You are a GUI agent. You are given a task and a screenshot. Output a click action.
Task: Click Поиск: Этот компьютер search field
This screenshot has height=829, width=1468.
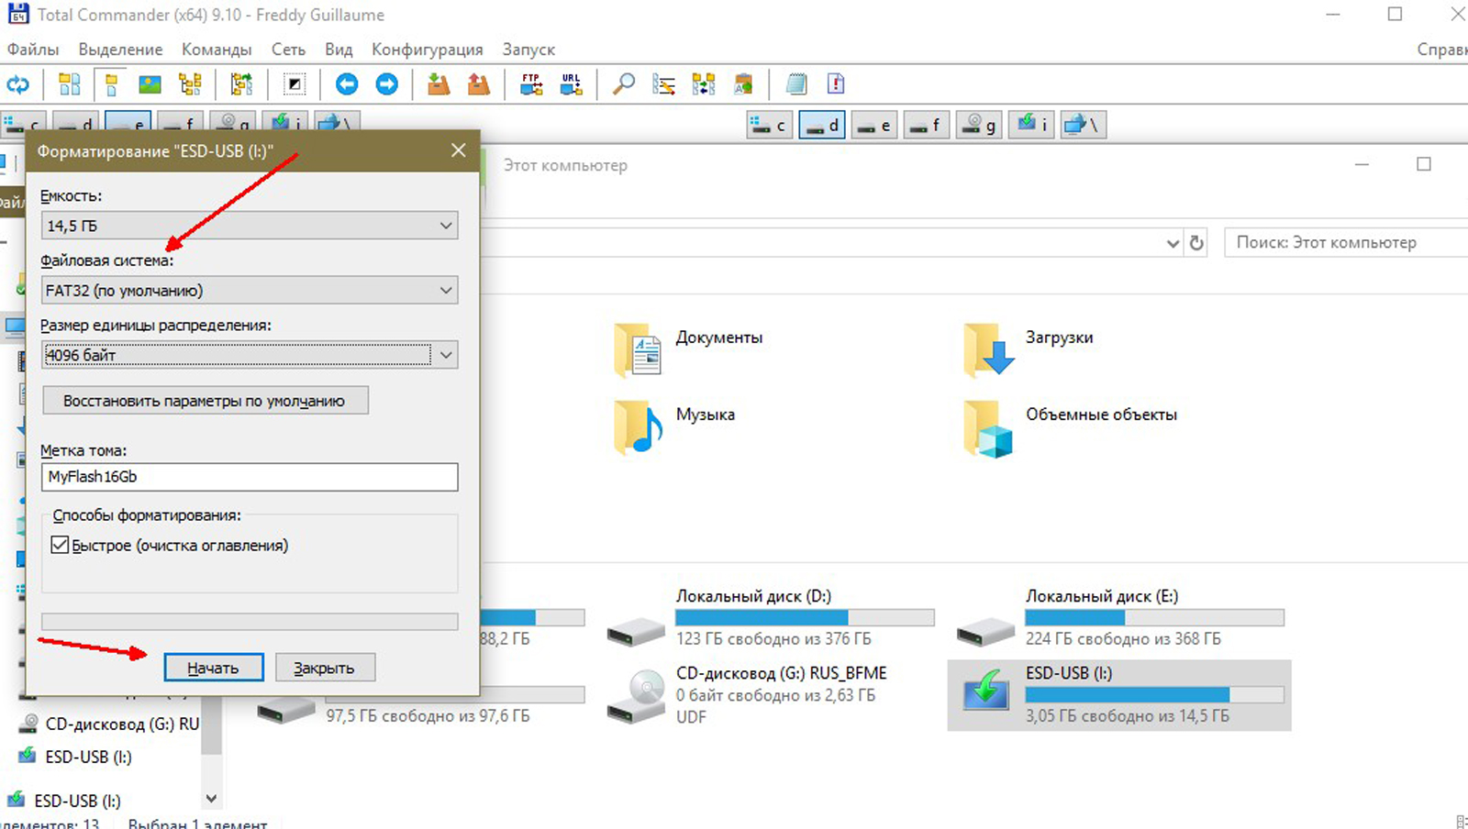(x=1346, y=243)
